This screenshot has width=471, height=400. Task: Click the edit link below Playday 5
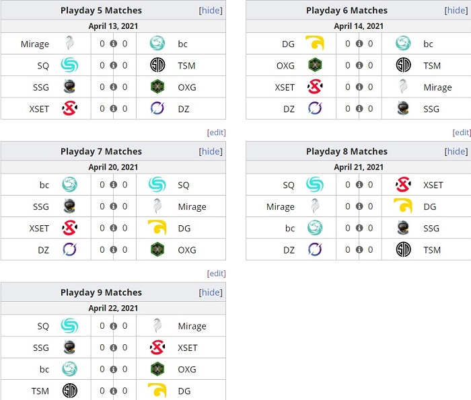click(216, 132)
